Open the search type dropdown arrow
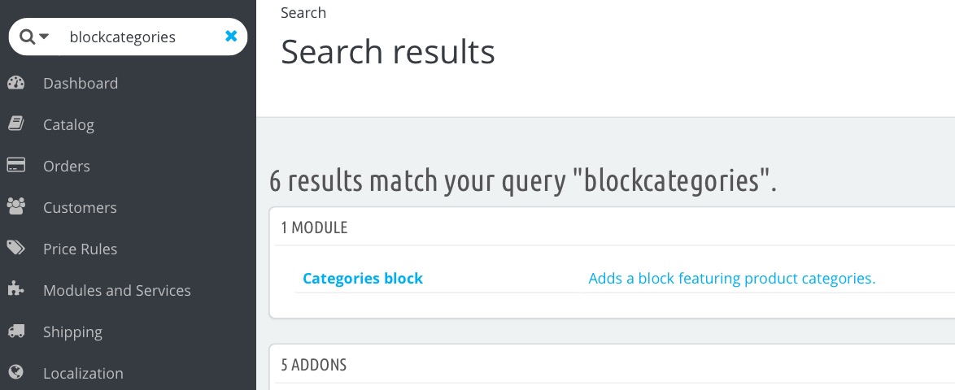This screenshot has width=955, height=390. 44,37
